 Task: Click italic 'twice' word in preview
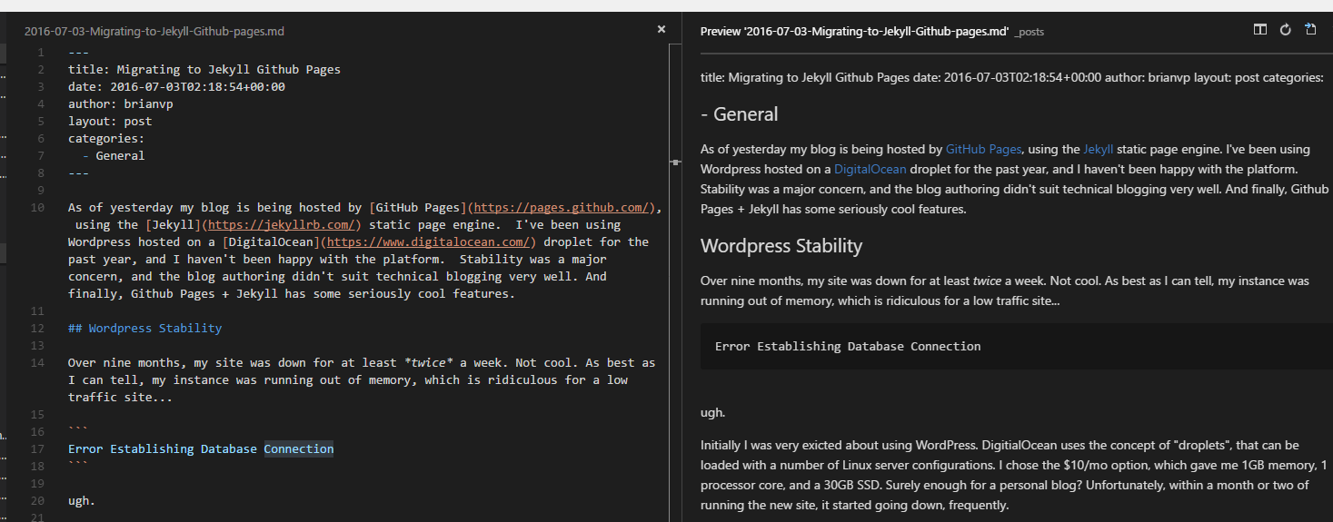tap(987, 281)
